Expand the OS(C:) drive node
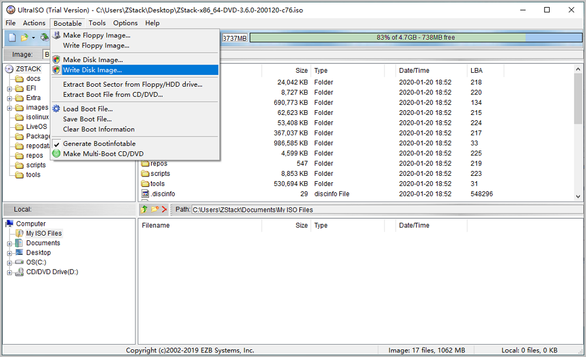The width and height of the screenshot is (586, 357). click(9, 263)
